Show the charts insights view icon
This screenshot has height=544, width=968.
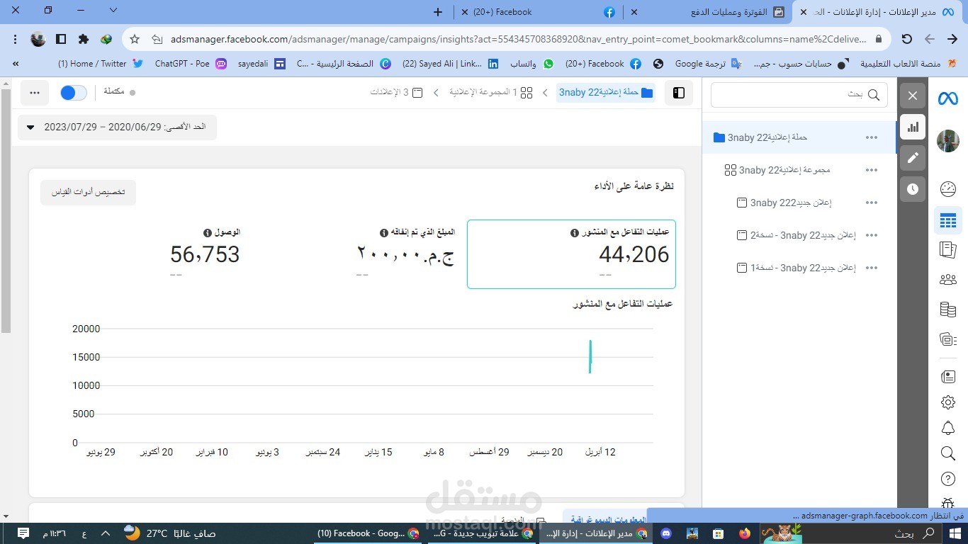[913, 127]
